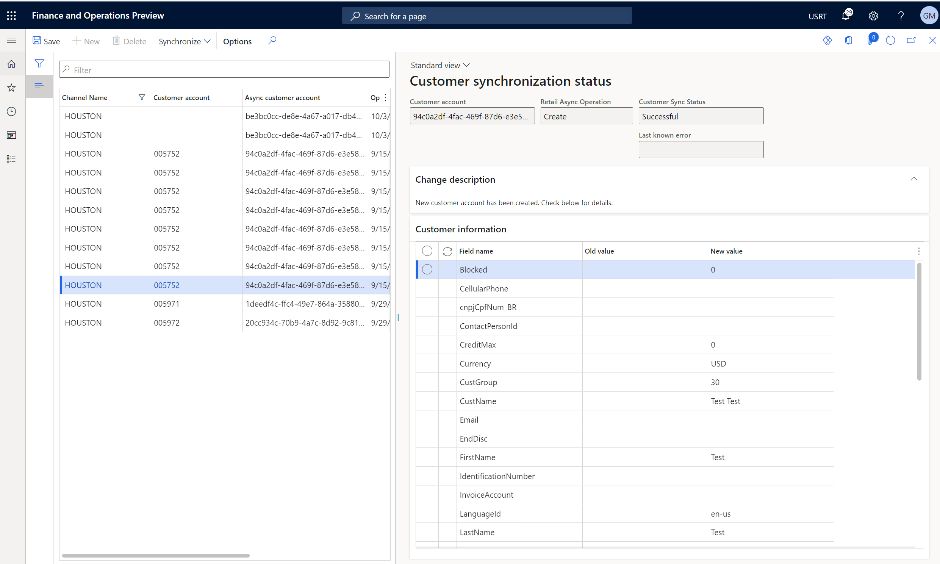Open the GM user account avatar

(x=929, y=16)
